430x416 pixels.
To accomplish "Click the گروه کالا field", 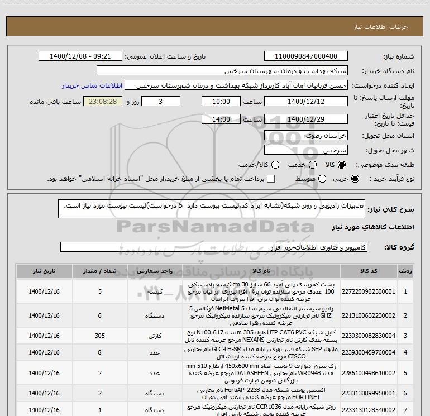I will coord(214,247).
